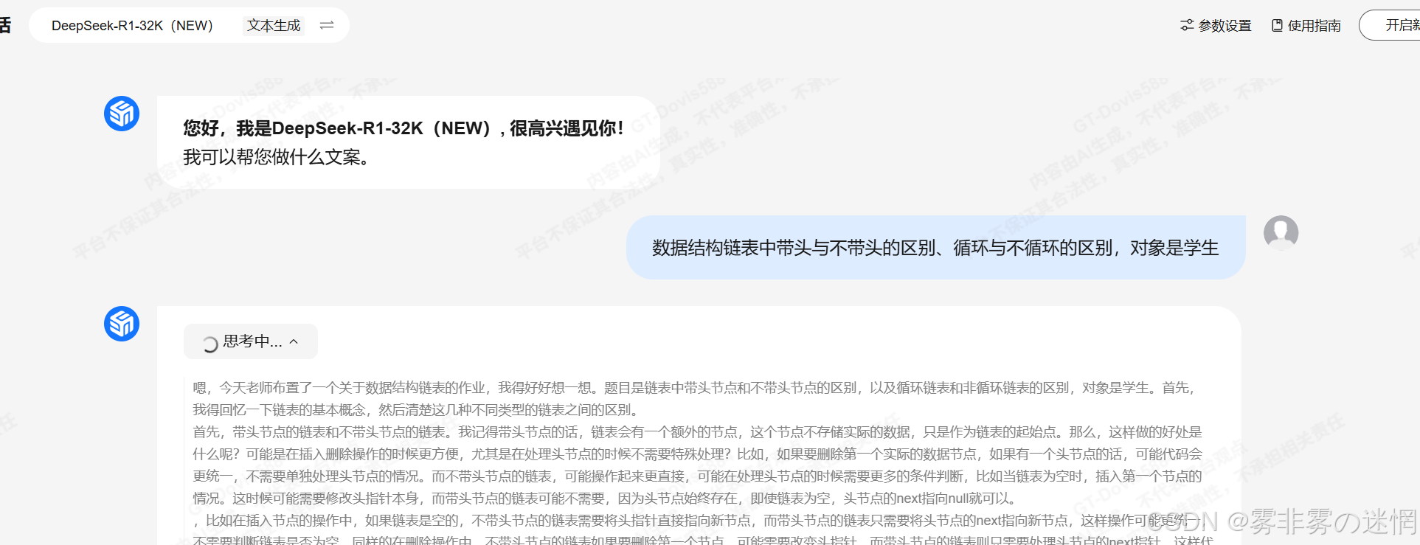The height and width of the screenshot is (545, 1420).
Task: Click the 使用指南 book icon
Action: click(x=1277, y=25)
